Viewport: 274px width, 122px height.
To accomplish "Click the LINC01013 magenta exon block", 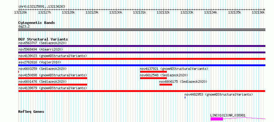I will pyautogui.click(x=217, y=119).
